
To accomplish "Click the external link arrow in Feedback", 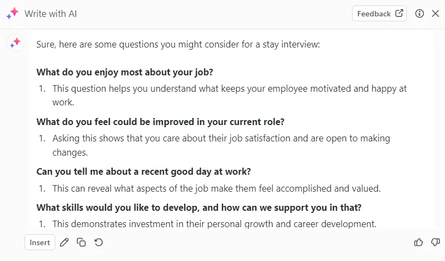I will 399,13.
